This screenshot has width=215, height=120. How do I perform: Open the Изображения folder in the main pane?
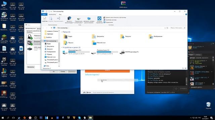[156, 36]
